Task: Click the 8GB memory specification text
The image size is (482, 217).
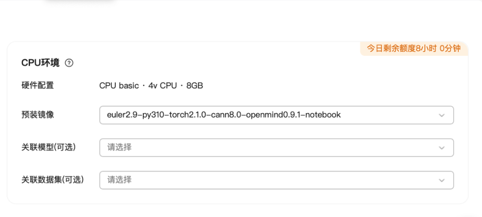Action: (195, 86)
